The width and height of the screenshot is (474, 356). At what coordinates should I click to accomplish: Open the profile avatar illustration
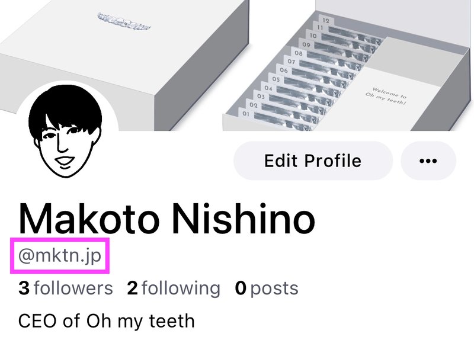click(x=65, y=130)
